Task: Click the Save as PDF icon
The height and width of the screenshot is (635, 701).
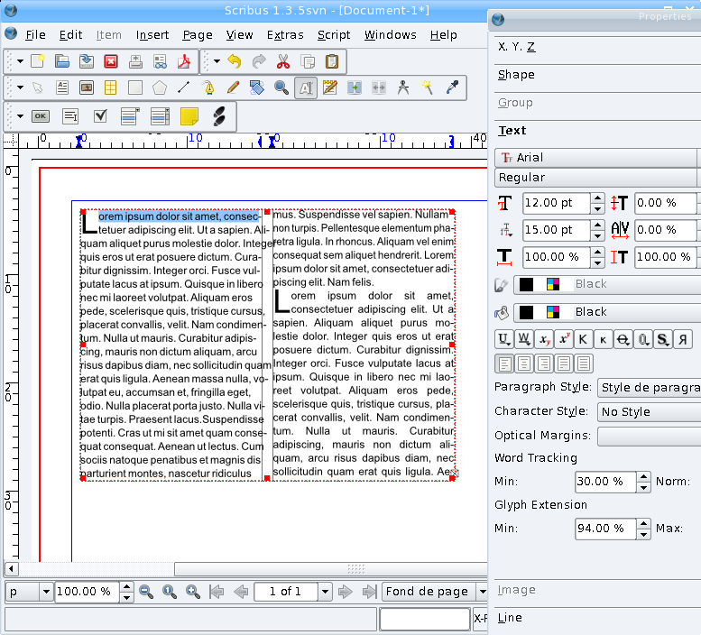Action: [x=185, y=62]
